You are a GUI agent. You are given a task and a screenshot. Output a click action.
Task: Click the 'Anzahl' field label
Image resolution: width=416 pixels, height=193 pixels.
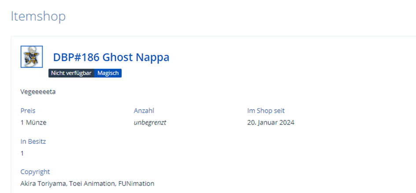144,111
